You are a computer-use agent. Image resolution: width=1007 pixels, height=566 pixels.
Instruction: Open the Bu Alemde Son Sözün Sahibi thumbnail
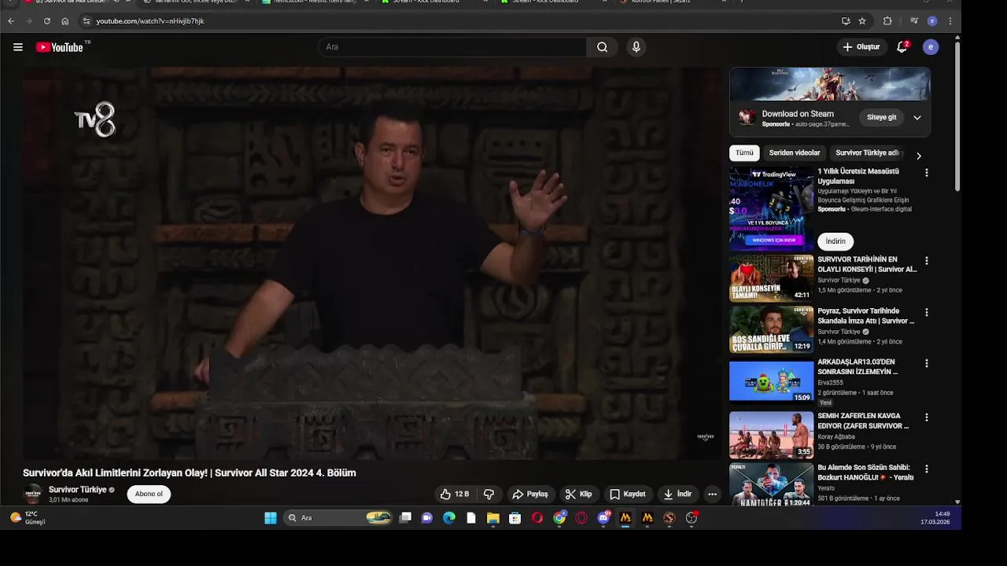click(771, 484)
